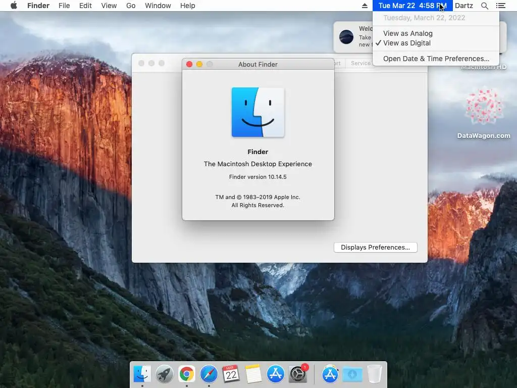This screenshot has height=388, width=517.
Task: Open the Help menu
Action: coord(188,6)
